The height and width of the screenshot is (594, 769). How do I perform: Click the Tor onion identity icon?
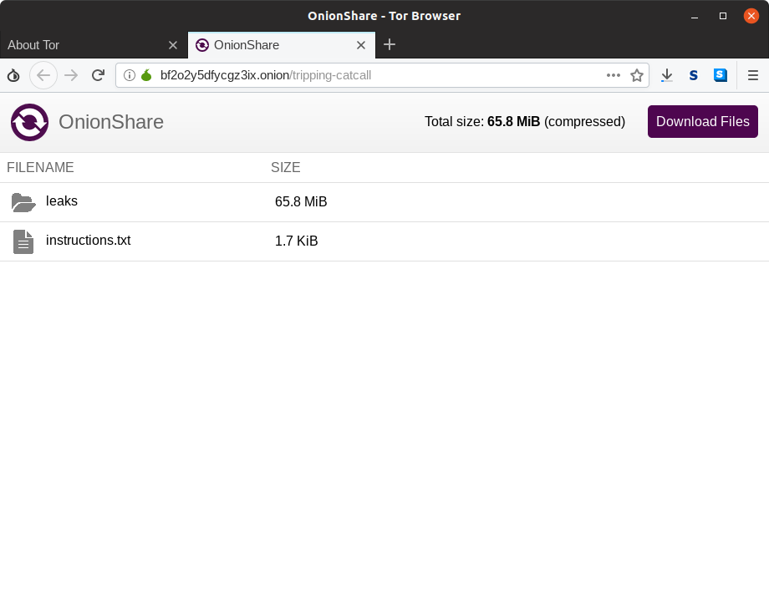point(13,75)
